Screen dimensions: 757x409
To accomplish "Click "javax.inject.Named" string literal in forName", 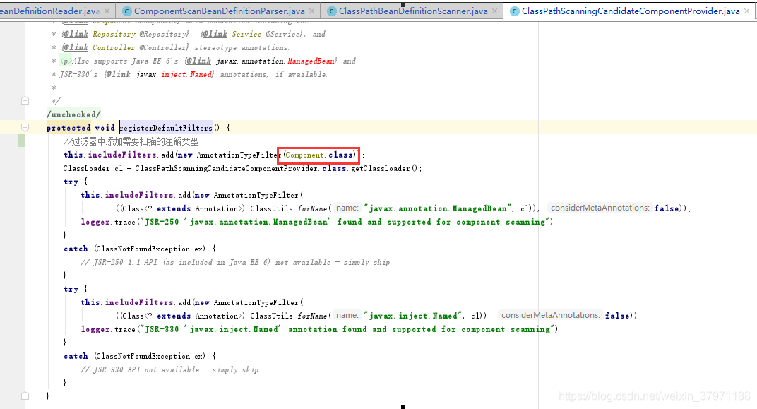I will [x=413, y=316].
